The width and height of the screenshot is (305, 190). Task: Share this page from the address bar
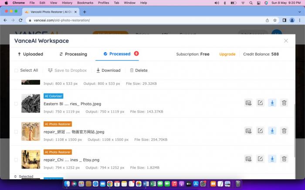(x=267, y=20)
